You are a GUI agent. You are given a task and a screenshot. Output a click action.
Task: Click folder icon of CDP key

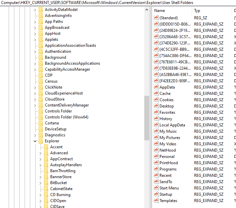(41, 75)
